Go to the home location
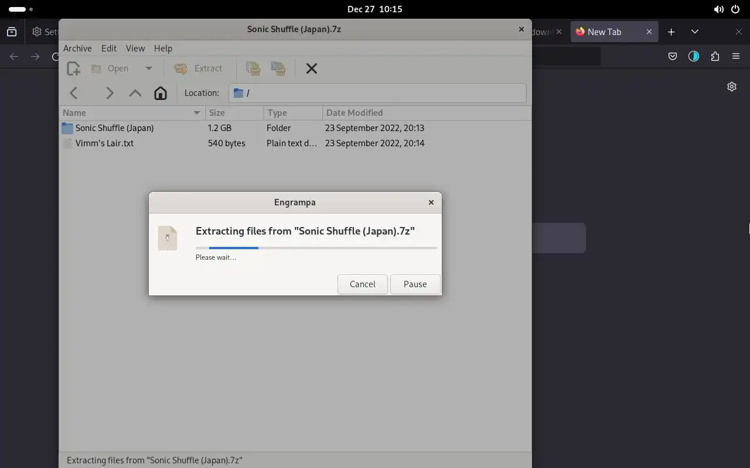 pos(161,93)
